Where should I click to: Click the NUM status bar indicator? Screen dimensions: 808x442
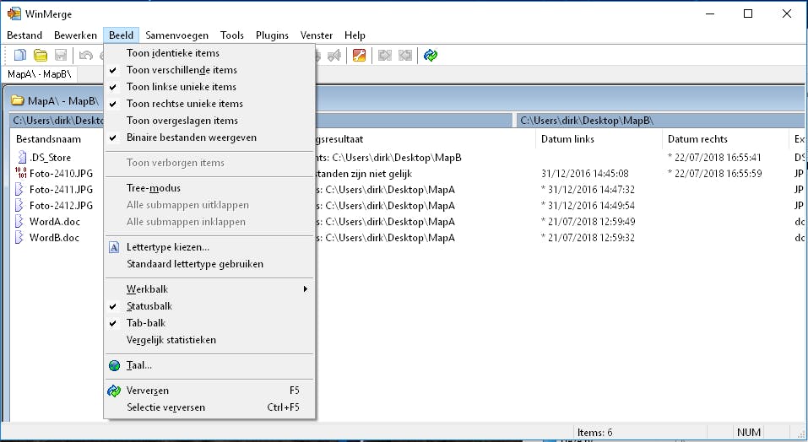tap(749, 432)
